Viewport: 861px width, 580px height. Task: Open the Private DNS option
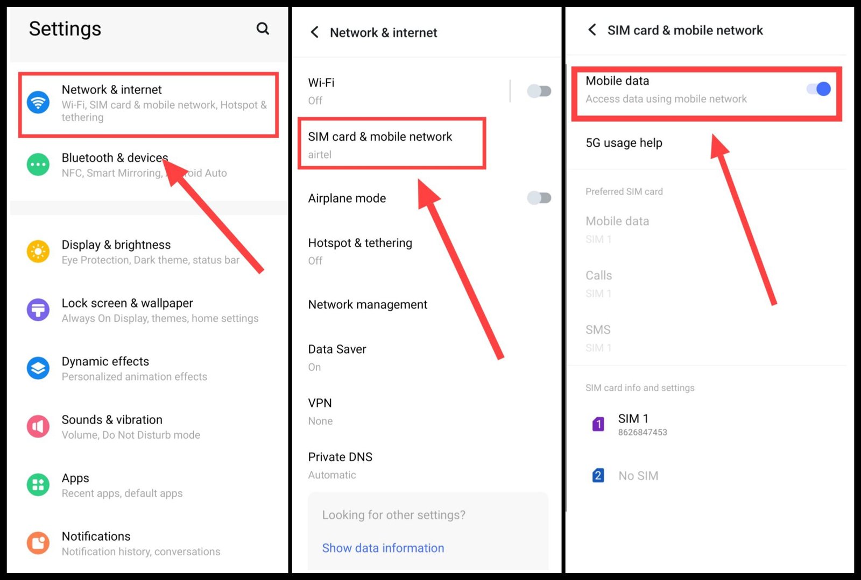[426, 466]
